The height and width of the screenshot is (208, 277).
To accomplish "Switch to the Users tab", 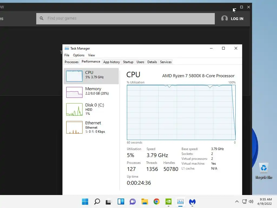I will 140,62.
